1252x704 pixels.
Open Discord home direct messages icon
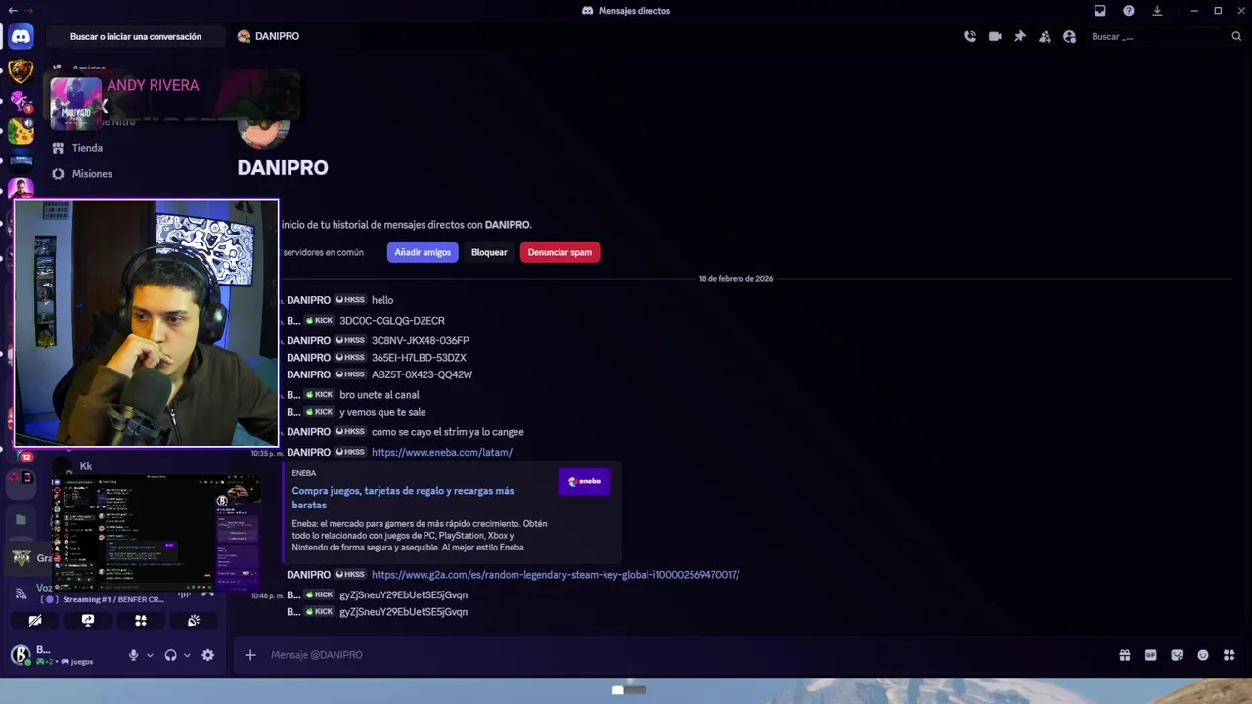click(21, 37)
